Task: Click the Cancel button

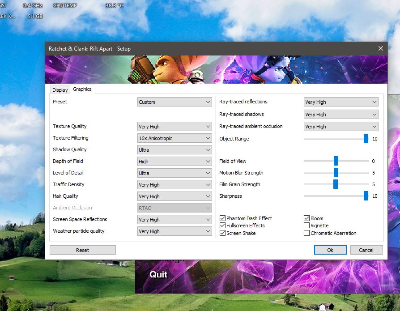Action: [366, 250]
